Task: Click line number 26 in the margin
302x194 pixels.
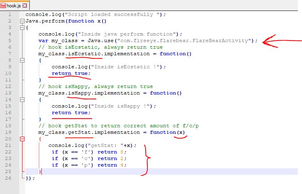Action: pyautogui.click(x=8, y=178)
